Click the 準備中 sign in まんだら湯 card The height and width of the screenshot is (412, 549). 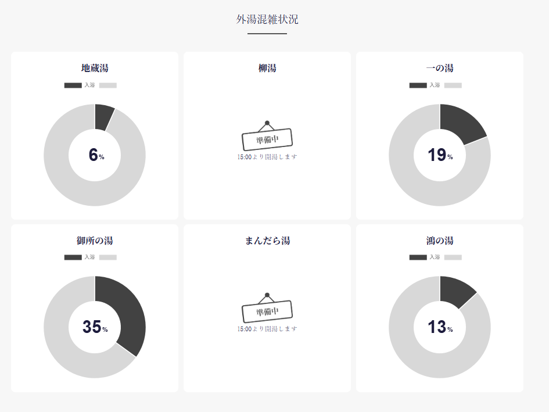coord(267,310)
